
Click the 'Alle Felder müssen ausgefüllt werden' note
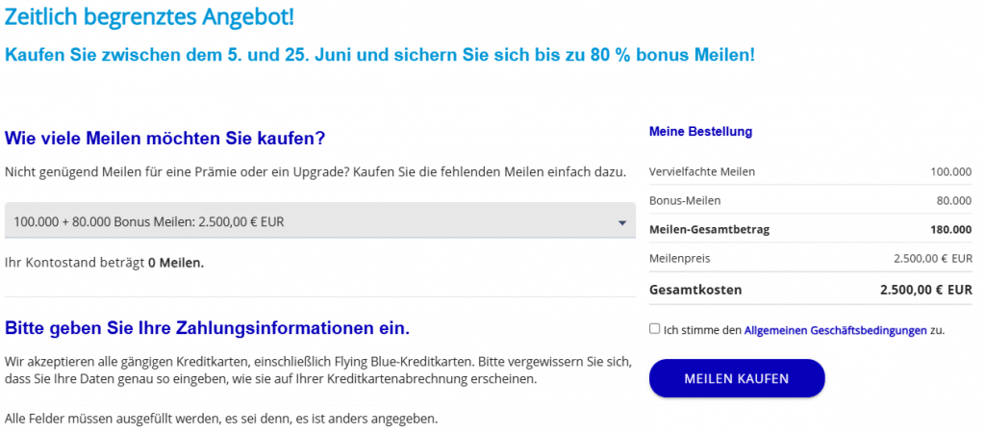[x=221, y=419]
